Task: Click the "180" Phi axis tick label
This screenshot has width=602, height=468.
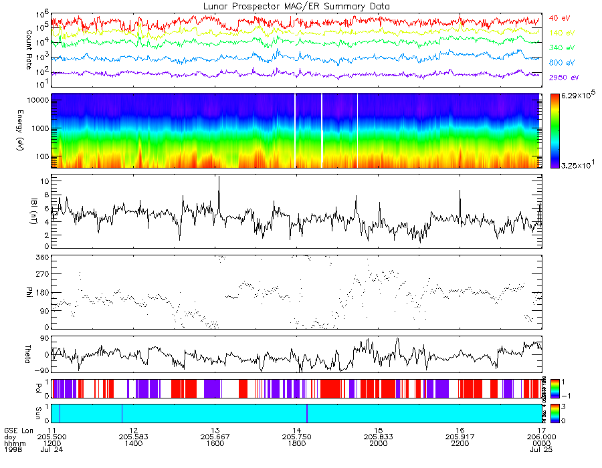Action: (x=42, y=293)
